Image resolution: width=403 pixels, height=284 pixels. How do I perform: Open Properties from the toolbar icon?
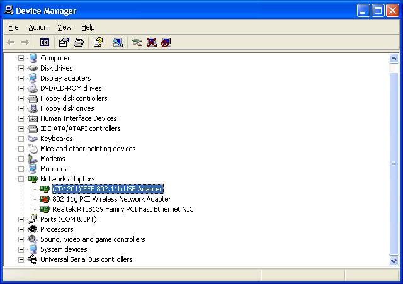64,42
